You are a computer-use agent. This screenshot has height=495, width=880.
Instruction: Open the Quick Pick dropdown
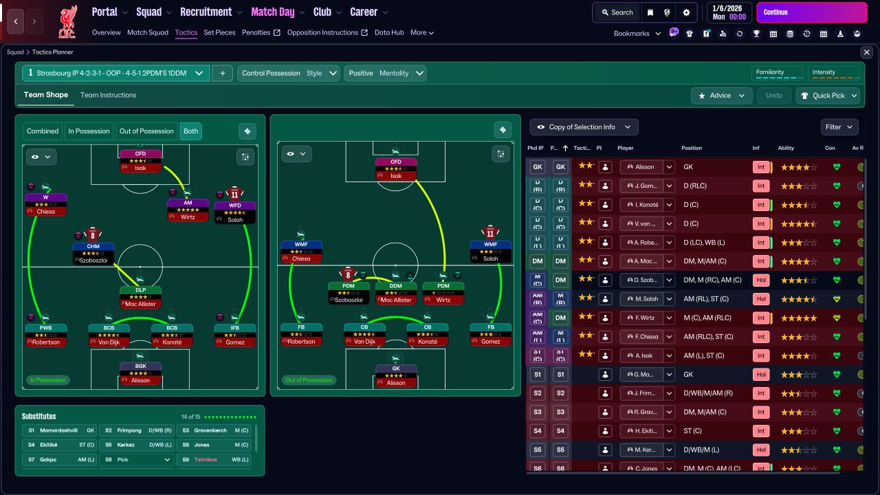828,96
